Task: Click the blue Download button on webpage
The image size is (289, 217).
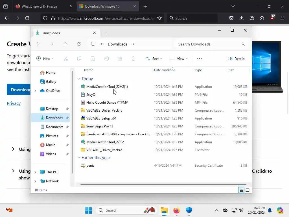Action: coord(19,90)
